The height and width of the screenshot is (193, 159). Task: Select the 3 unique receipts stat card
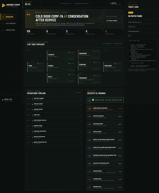pos(74,33)
